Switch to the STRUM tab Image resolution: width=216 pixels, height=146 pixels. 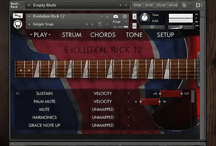(x=72, y=35)
